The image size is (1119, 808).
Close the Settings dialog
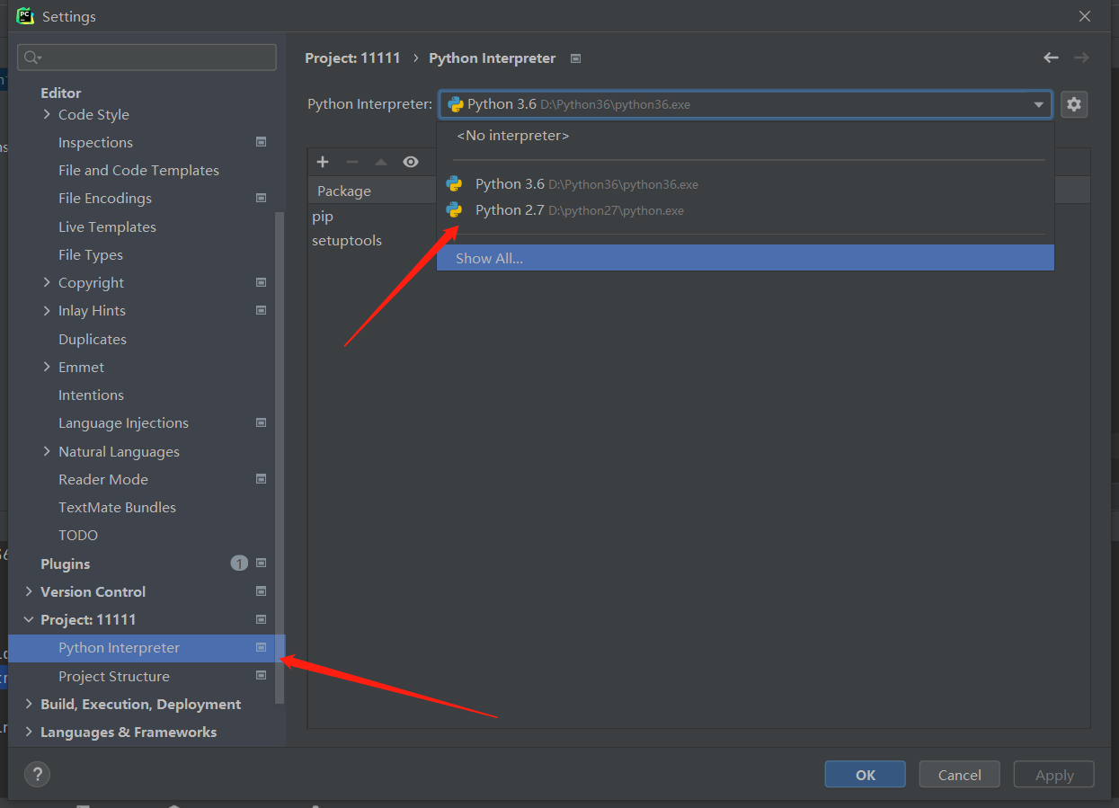[1085, 16]
